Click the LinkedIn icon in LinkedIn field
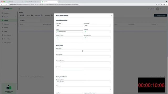The width and height of the screenshot is (168, 94). (85, 32)
